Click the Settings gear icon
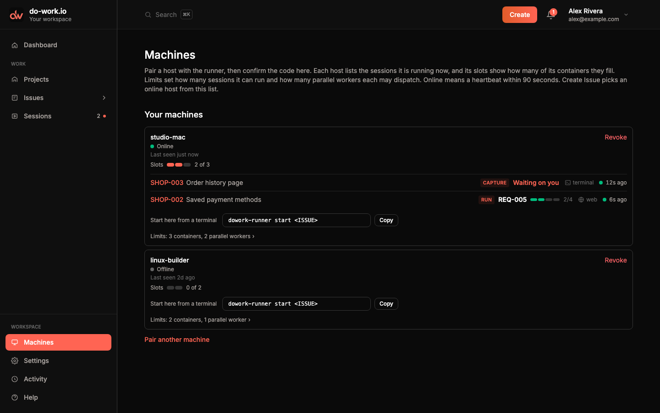 coord(15,361)
